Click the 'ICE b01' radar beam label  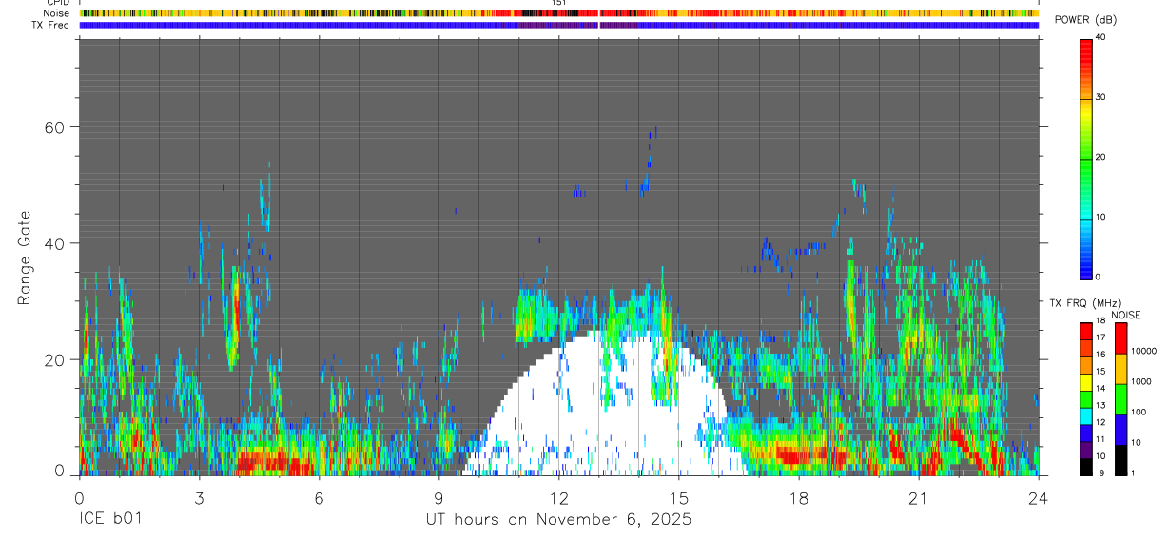pos(113,519)
